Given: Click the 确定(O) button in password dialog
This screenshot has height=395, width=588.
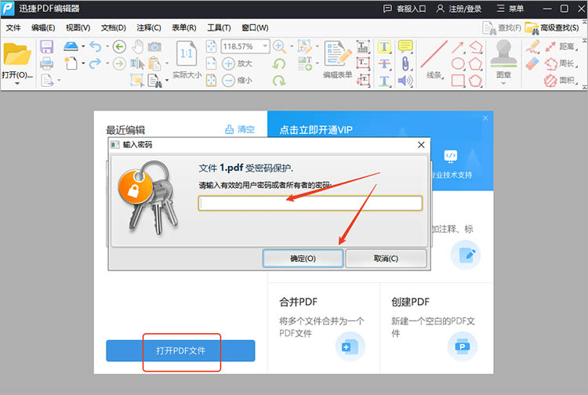Looking at the screenshot, I should pos(303,258).
